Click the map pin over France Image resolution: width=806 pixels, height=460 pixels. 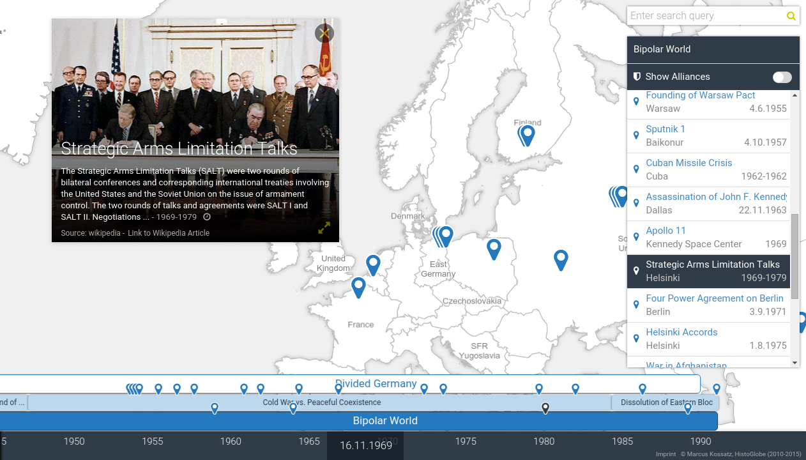(358, 287)
